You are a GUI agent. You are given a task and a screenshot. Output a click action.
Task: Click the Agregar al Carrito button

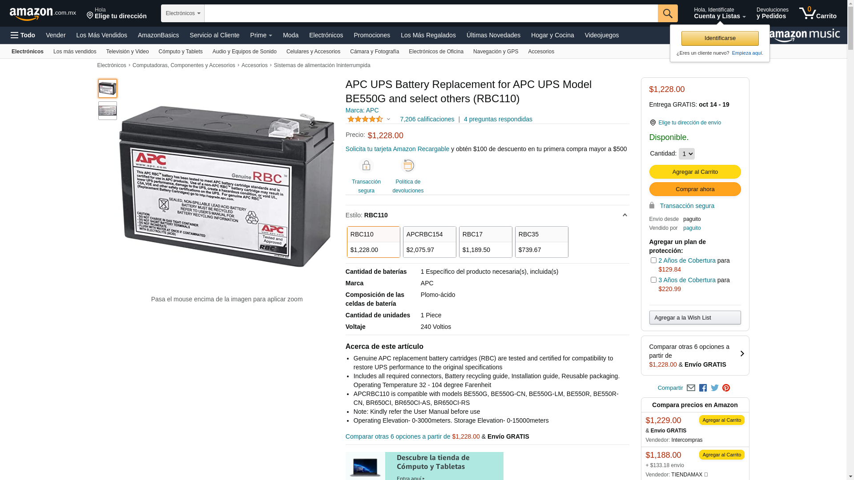[x=695, y=172]
